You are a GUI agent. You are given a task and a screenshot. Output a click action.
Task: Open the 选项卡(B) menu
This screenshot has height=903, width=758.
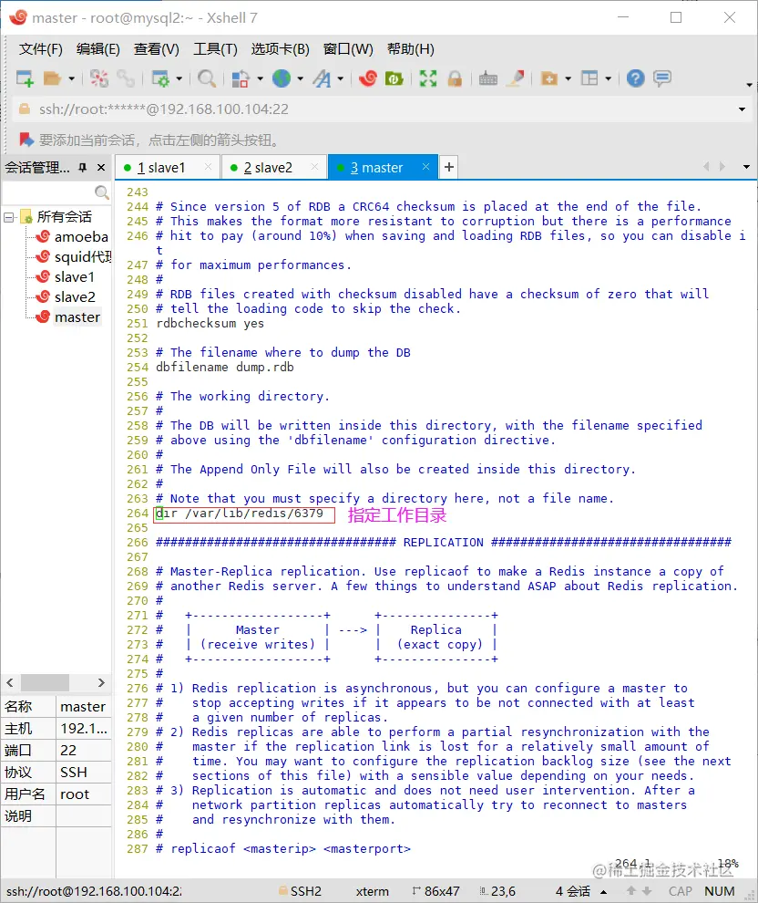pyautogui.click(x=280, y=49)
